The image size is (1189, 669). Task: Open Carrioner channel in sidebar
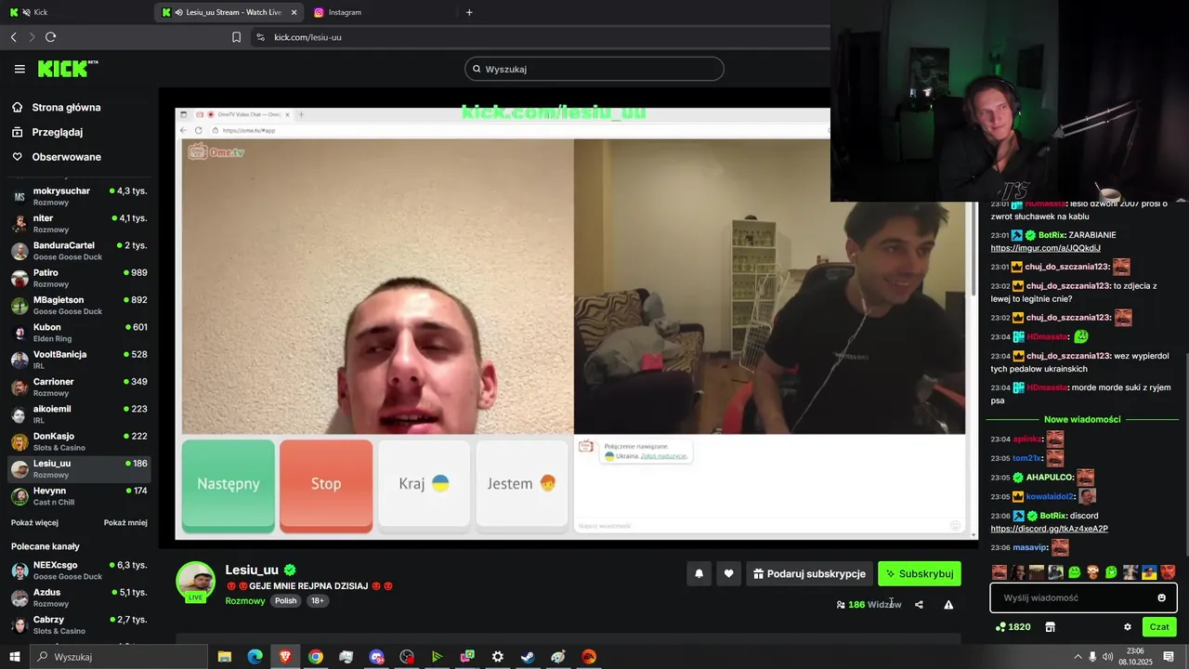coord(80,387)
